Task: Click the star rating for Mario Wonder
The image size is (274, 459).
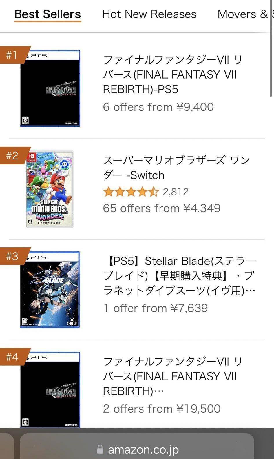Action: (x=131, y=192)
